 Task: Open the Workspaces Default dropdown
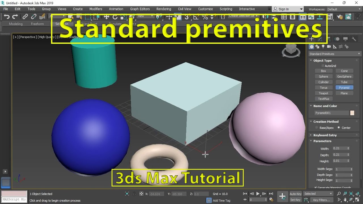(x=344, y=9)
